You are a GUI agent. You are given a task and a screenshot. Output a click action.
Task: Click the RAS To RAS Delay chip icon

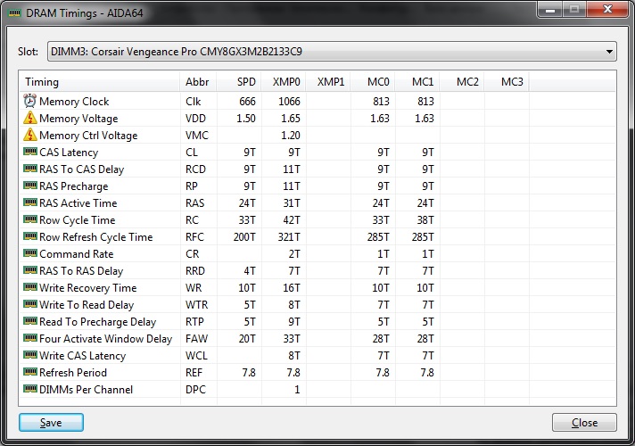click(x=30, y=270)
